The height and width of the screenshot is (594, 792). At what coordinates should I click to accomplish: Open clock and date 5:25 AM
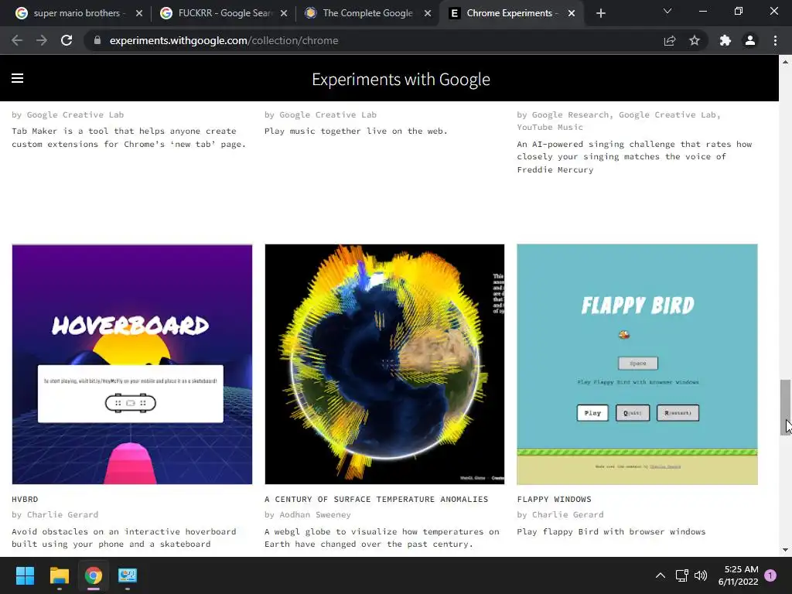coord(739,575)
